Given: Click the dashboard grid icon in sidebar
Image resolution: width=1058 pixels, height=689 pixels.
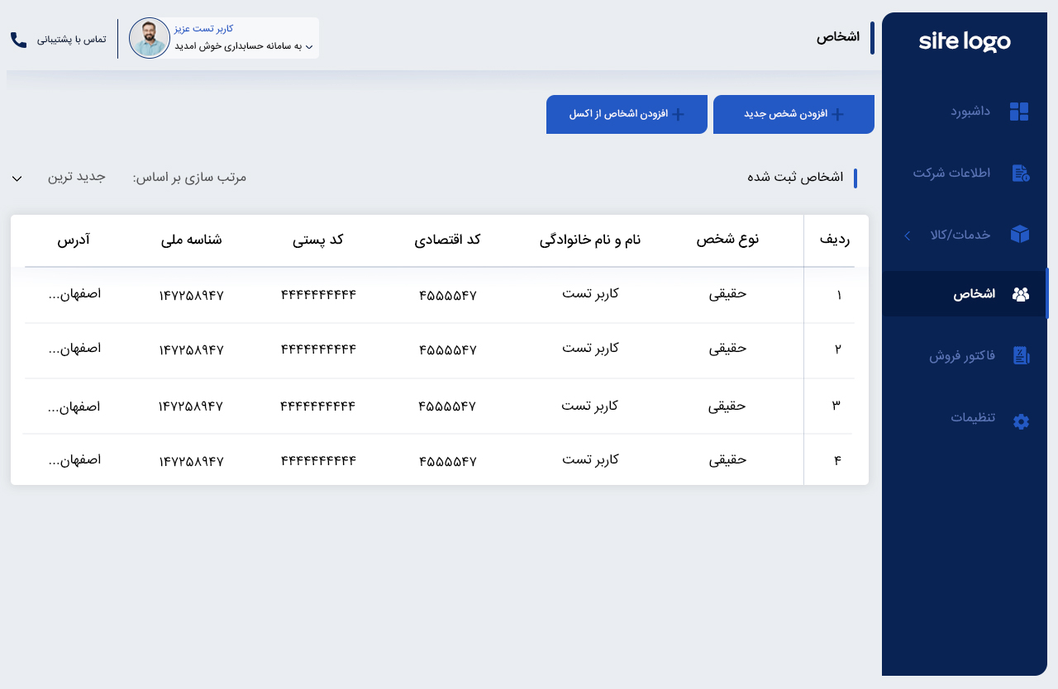Looking at the screenshot, I should pyautogui.click(x=1019, y=112).
